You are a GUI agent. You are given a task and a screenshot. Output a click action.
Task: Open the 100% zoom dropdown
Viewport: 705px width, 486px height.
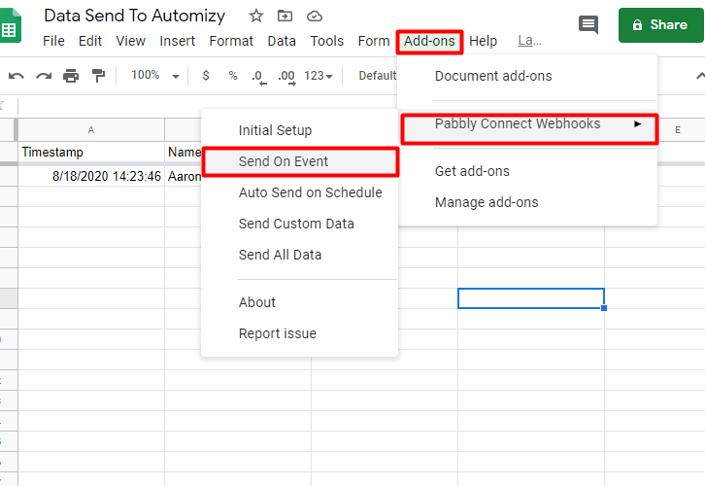[x=154, y=75]
